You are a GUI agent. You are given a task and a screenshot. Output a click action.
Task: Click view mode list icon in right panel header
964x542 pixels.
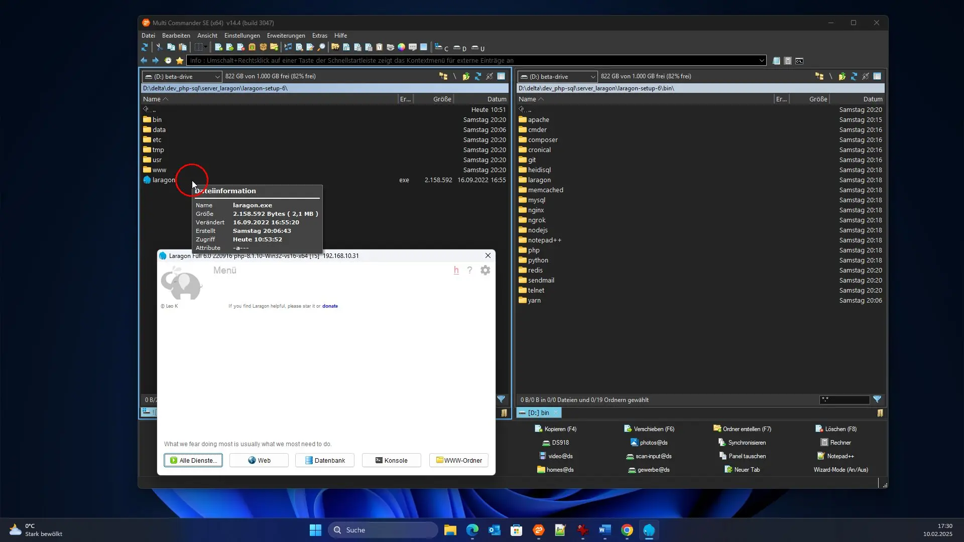[x=877, y=76]
